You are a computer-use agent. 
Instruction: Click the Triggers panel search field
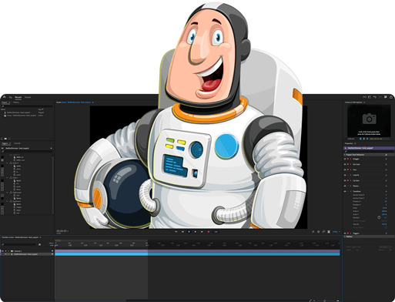pos(27,151)
